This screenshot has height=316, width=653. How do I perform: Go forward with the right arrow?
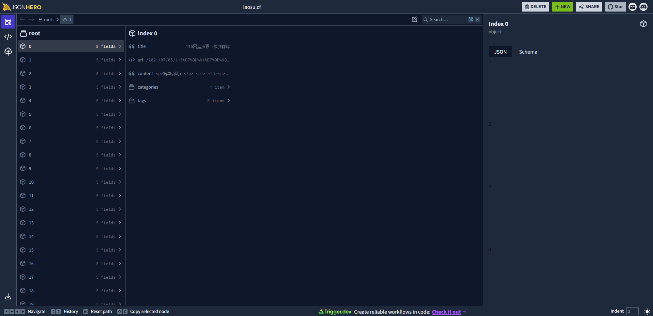click(x=31, y=19)
